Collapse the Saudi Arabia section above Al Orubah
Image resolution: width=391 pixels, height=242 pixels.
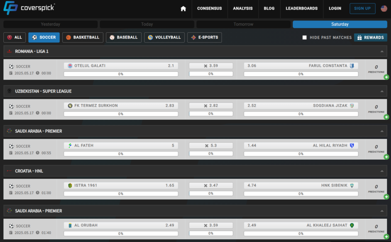click(x=382, y=211)
